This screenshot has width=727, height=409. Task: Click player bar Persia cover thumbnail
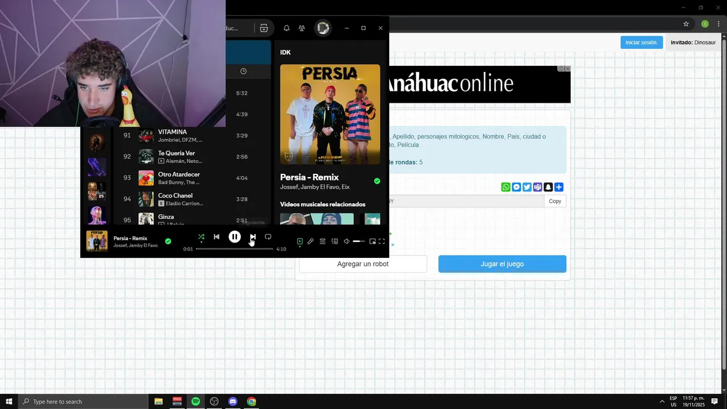click(x=97, y=241)
